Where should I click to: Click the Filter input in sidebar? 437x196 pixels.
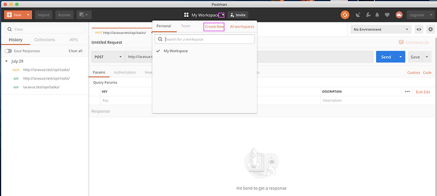(x=45, y=29)
